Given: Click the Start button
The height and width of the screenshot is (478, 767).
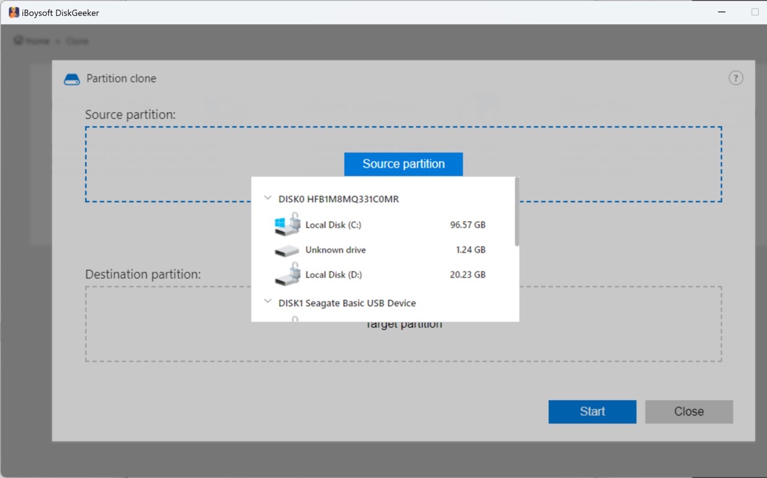Looking at the screenshot, I should 592,411.
